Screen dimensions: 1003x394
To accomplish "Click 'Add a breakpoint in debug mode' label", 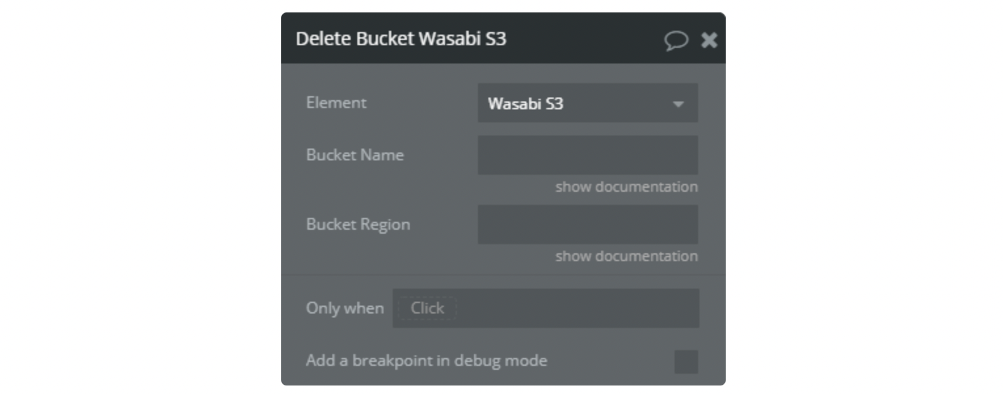I will pos(426,361).
